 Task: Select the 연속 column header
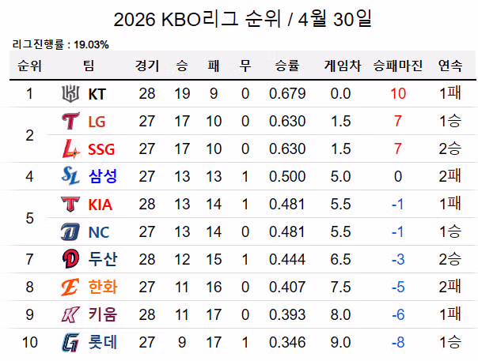(450, 66)
